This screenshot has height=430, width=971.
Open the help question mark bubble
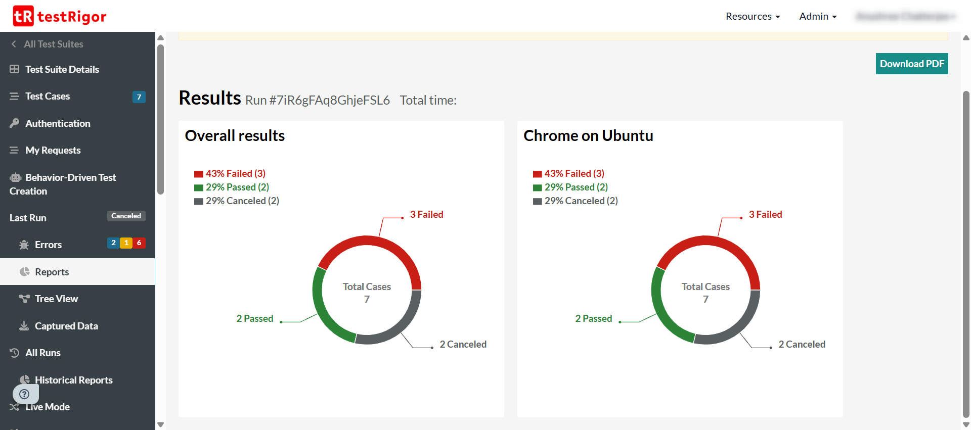pos(24,394)
